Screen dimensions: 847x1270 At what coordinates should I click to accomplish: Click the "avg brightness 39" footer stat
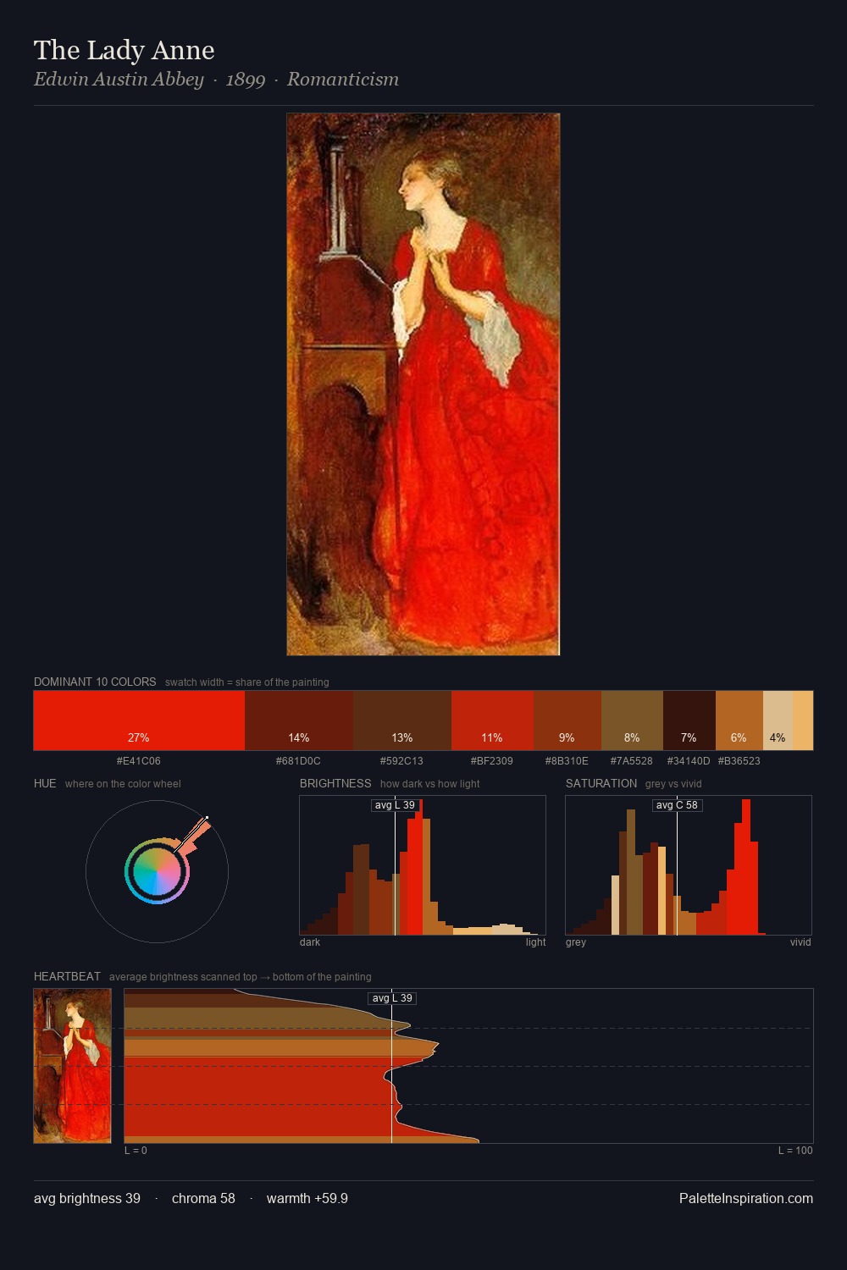click(x=87, y=1198)
